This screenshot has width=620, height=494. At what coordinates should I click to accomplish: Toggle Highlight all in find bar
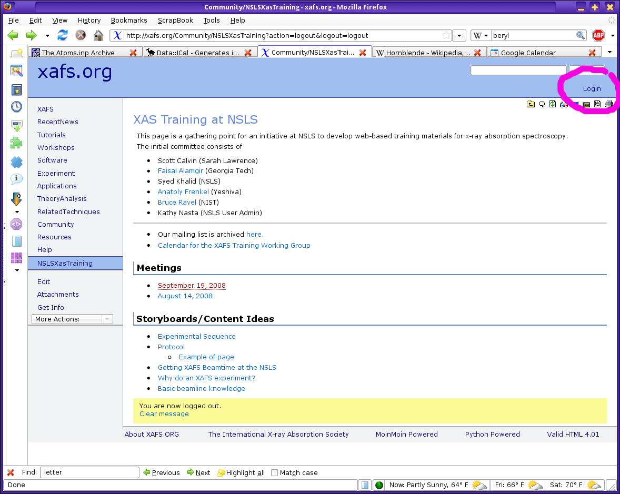[241, 472]
